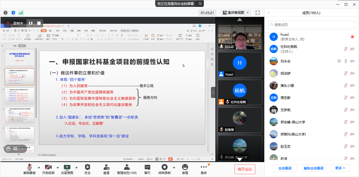The height and width of the screenshot is (177, 359).
Task: Toggle the camera icon of 支梦帆
Action: click(352, 110)
